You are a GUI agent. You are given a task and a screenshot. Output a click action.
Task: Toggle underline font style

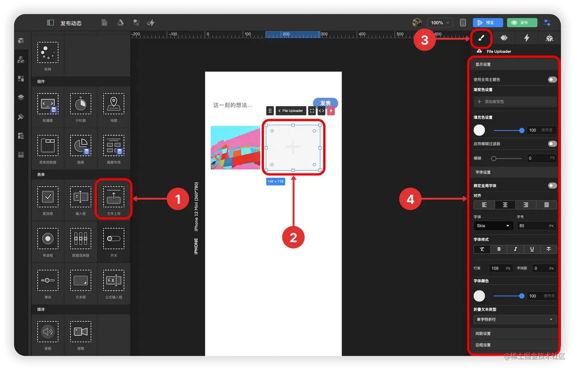[532, 249]
